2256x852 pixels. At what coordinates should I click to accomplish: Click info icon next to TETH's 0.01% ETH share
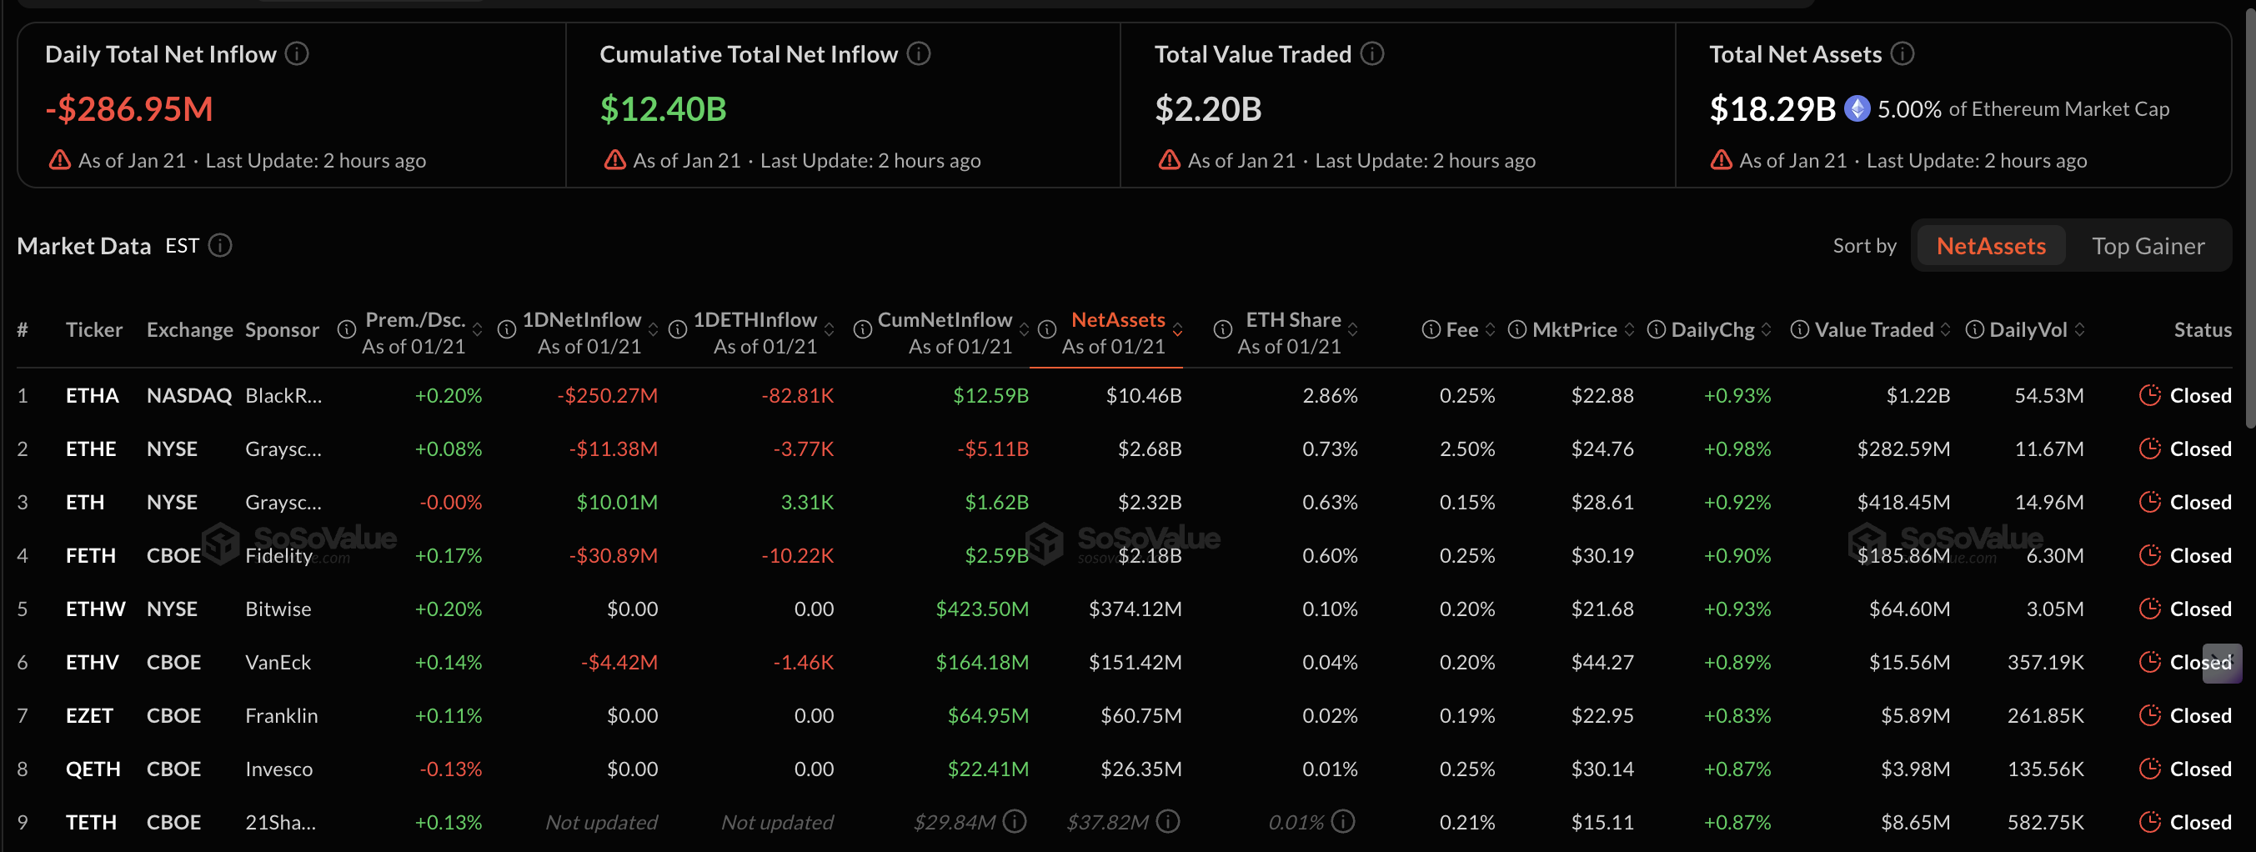[1342, 821]
